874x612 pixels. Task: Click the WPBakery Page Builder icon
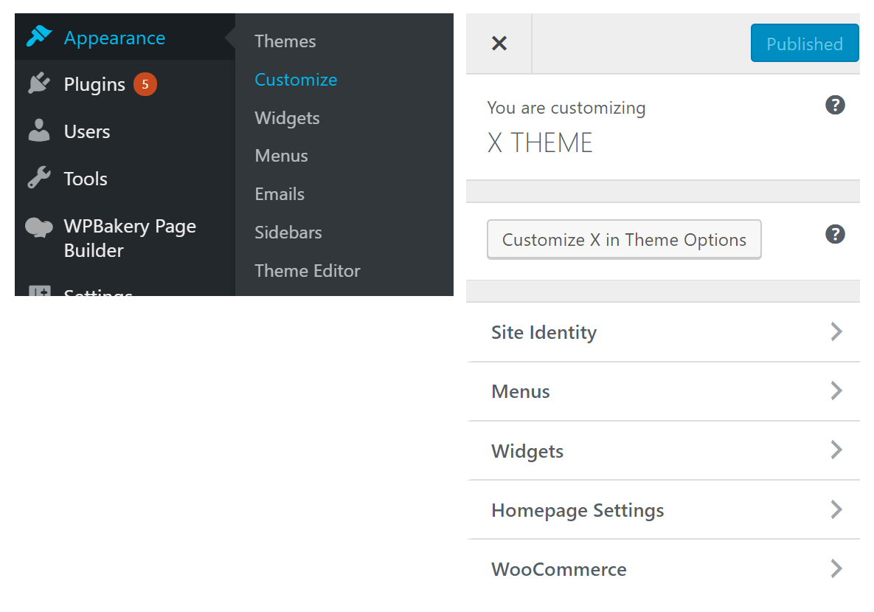[38, 227]
